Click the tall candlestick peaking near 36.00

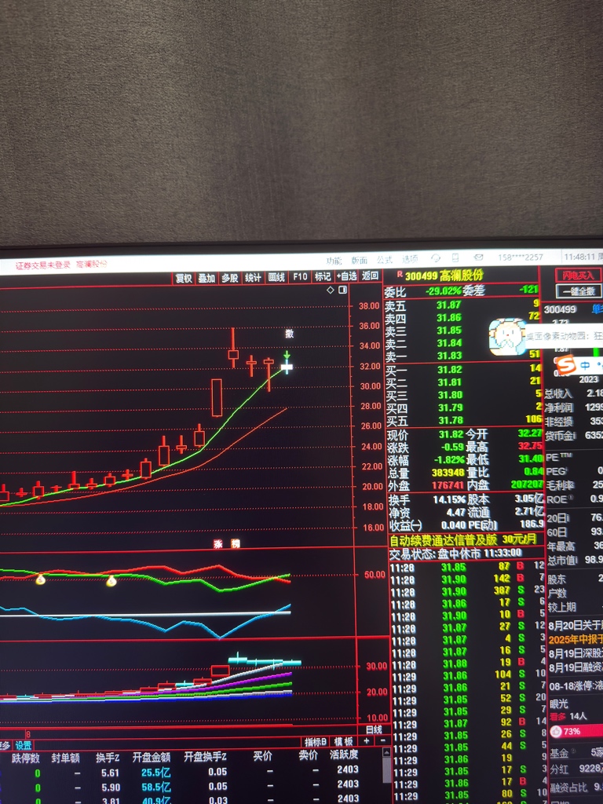click(x=233, y=348)
